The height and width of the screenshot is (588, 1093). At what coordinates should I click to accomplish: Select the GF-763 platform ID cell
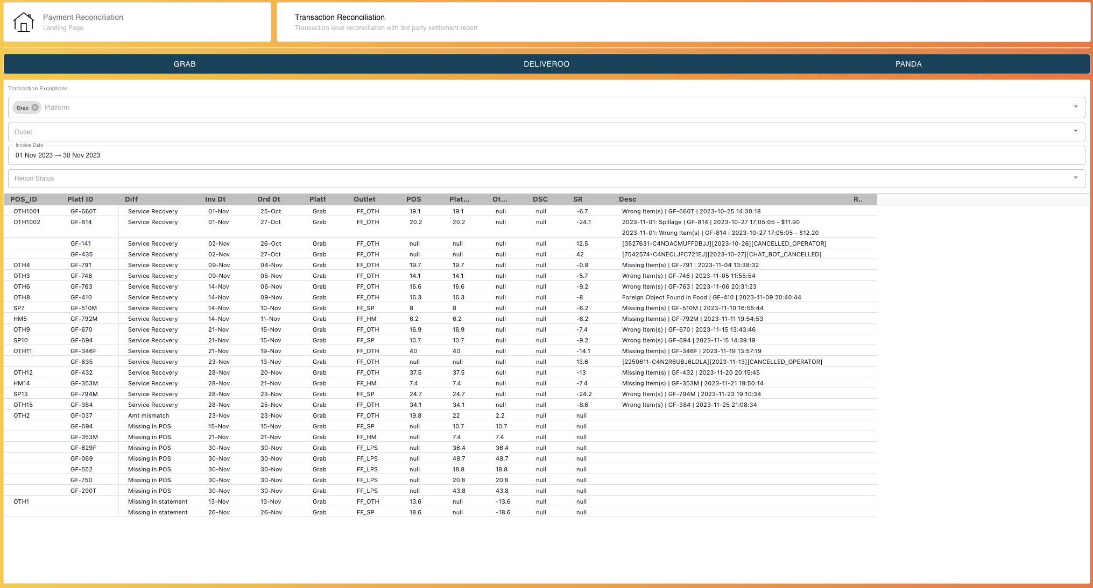pos(81,286)
